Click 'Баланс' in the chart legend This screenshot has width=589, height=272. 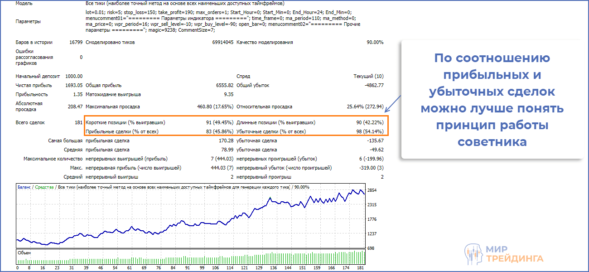(24, 187)
